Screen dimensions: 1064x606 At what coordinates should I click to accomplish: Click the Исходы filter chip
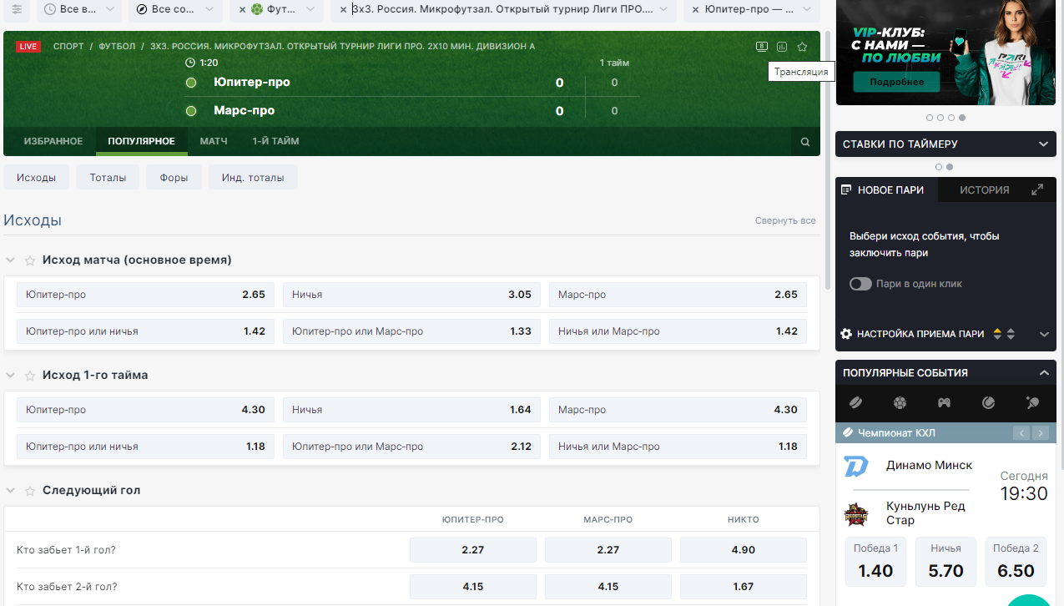37,178
